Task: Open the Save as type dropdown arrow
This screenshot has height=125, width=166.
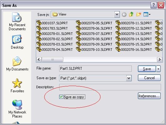Action: 129,78
